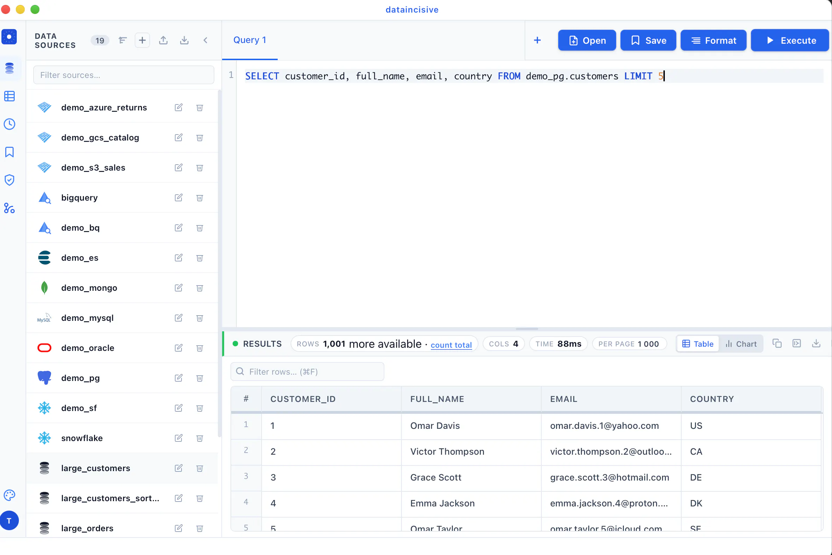Viewport: 832px width, 555px height.
Task: Switch results to Chart view
Action: pyautogui.click(x=741, y=344)
